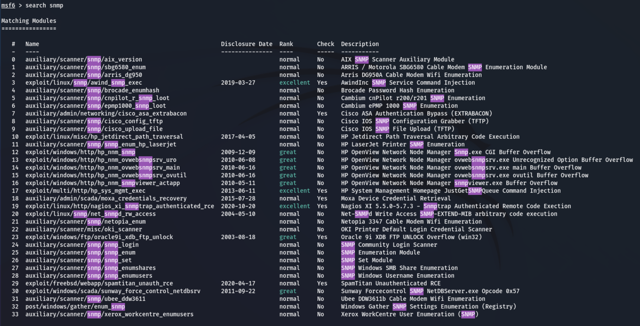
Task: Click the Rank column header
Action: (x=286, y=44)
